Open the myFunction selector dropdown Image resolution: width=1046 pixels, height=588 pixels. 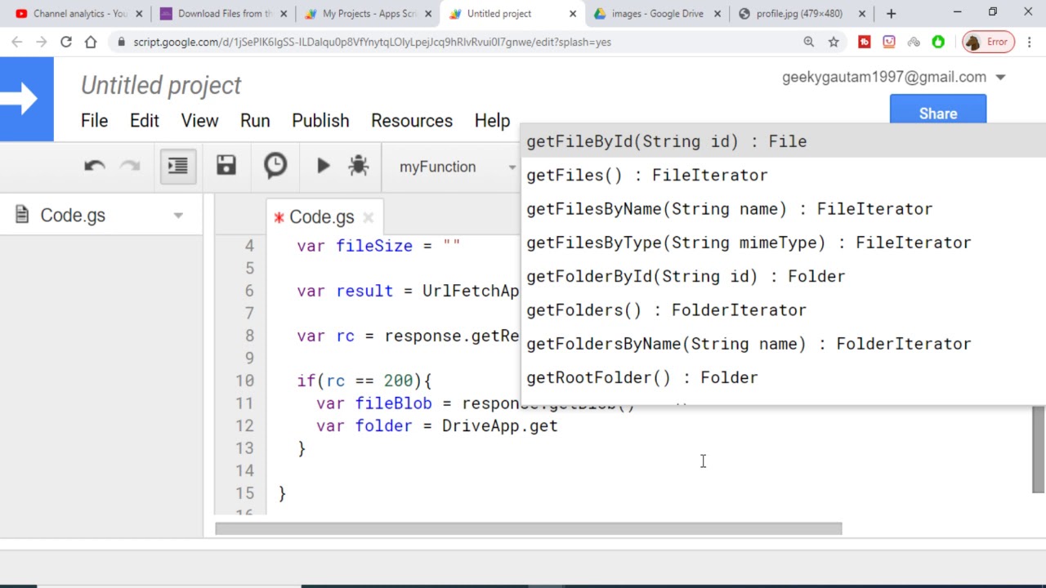[456, 167]
